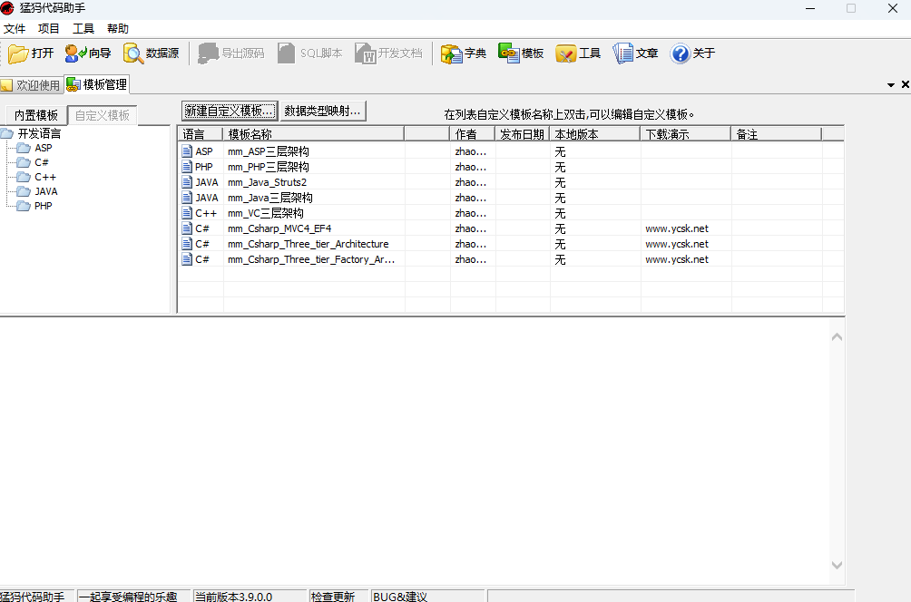Close the current document tab
911x602 pixels.
click(906, 84)
